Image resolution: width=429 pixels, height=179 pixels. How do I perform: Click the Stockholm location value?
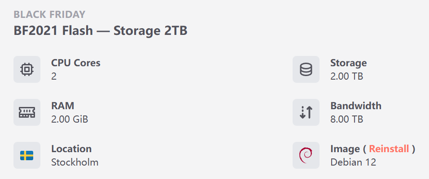tap(74, 162)
